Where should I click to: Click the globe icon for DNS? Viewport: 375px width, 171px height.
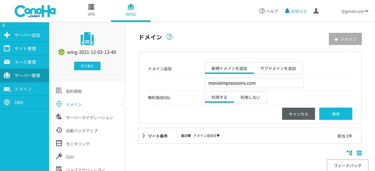pyautogui.click(x=7, y=102)
